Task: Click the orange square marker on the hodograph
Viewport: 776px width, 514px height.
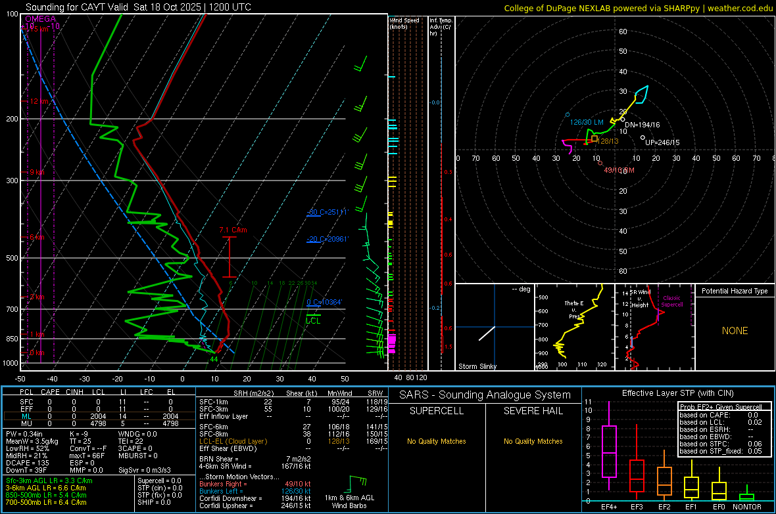Action: [x=594, y=139]
